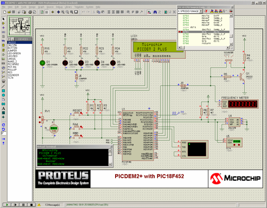Click the rotate clockwise icon
267x208 pixels.
4,125
